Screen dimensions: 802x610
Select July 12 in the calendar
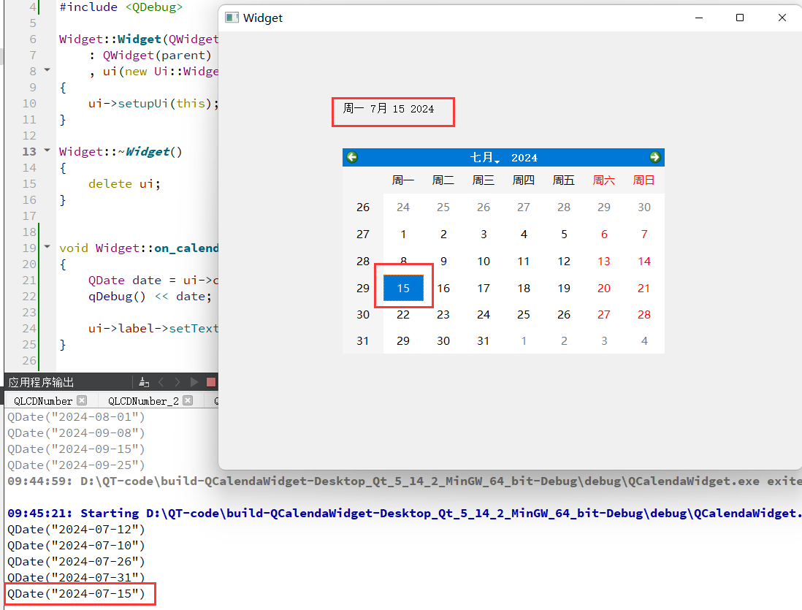point(564,261)
